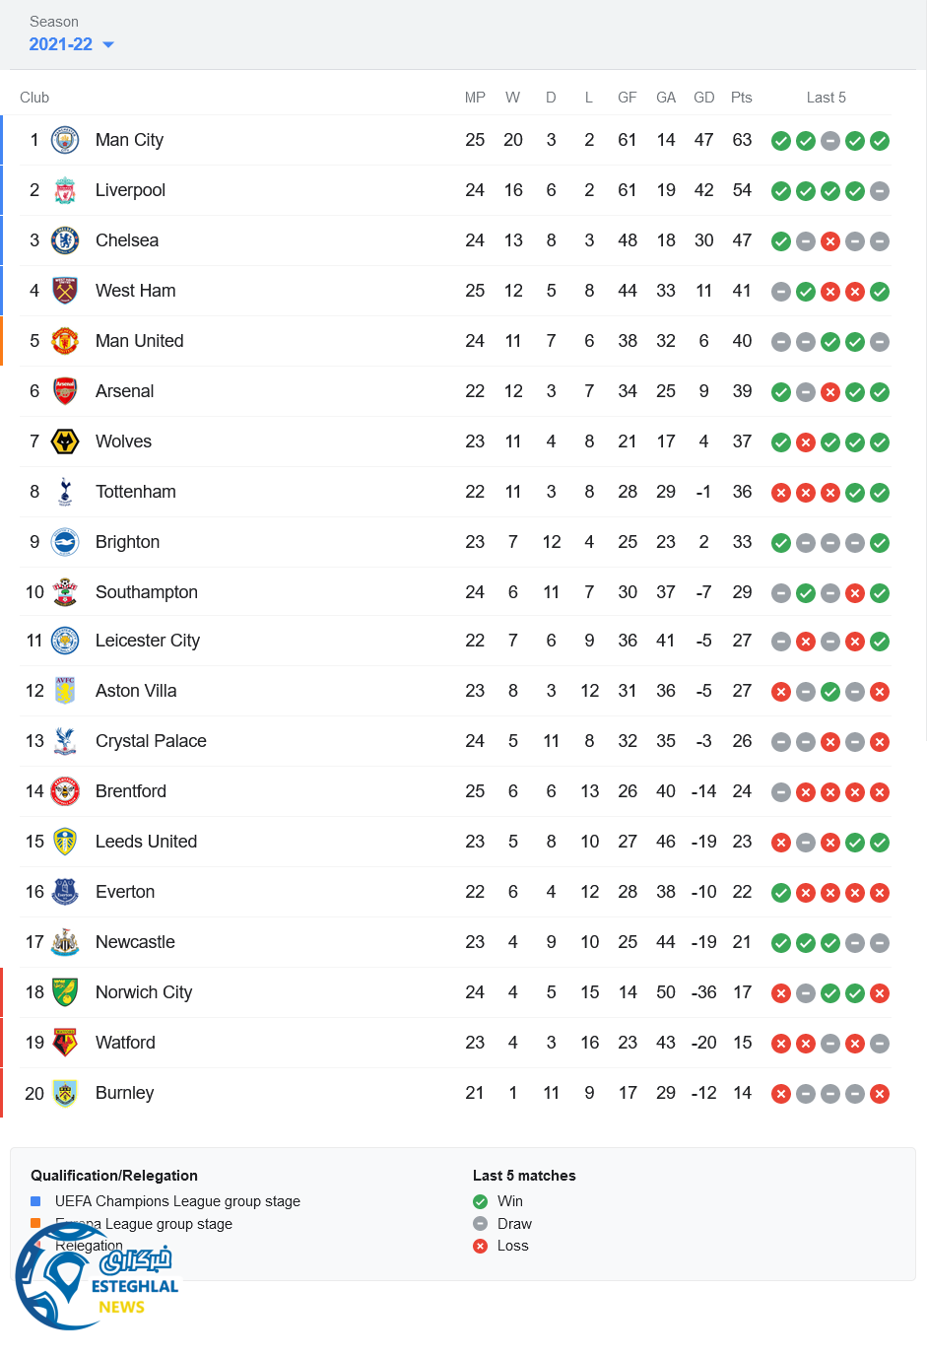This screenshot has height=1357, width=927.
Task: Click the GD column header
Action: pos(703,98)
